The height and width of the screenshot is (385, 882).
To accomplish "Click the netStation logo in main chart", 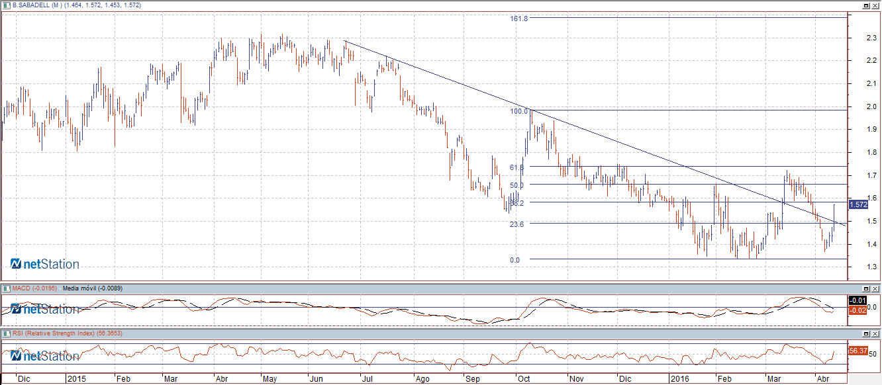I will [x=44, y=264].
